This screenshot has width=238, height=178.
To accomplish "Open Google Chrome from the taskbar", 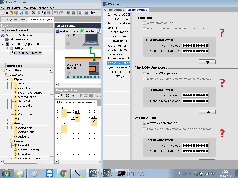I will coord(64,174).
